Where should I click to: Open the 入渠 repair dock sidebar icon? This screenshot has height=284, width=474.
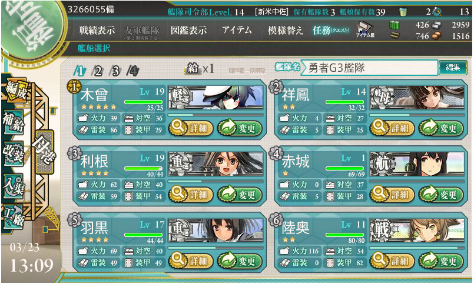(x=14, y=185)
